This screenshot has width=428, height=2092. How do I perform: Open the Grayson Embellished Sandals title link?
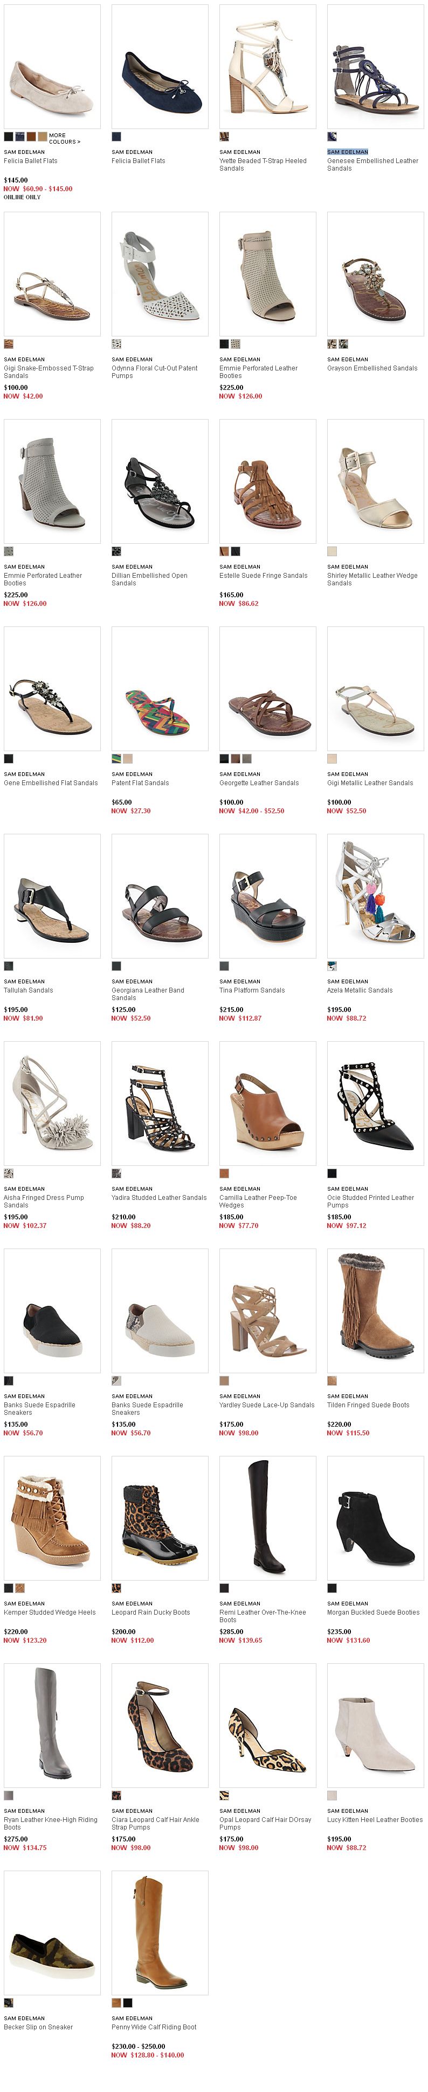372,368
